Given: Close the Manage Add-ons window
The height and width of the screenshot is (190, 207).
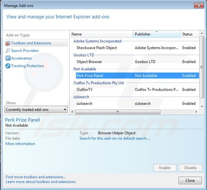Looking at the screenshot, I should [x=199, y=6].
